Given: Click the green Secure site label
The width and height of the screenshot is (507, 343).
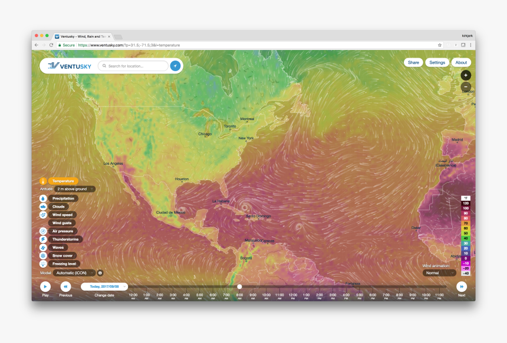Looking at the screenshot, I should 66,45.
